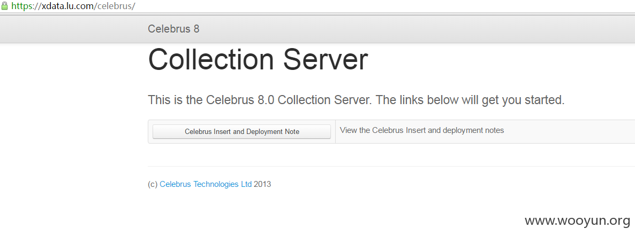Click the (c) copyright symbol text
The width and height of the screenshot is (635, 236).
tap(153, 184)
